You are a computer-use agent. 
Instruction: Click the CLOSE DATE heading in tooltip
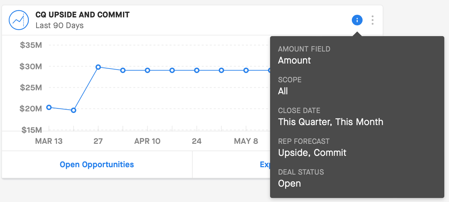click(x=299, y=111)
